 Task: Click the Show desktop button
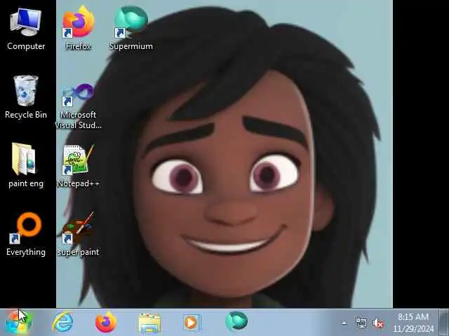tap(443, 322)
